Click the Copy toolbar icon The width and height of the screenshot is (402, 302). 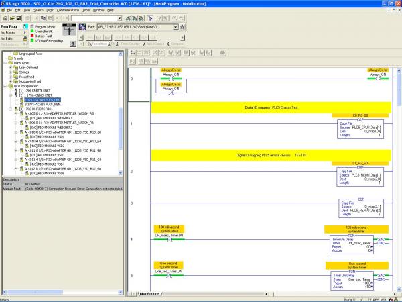43,18
